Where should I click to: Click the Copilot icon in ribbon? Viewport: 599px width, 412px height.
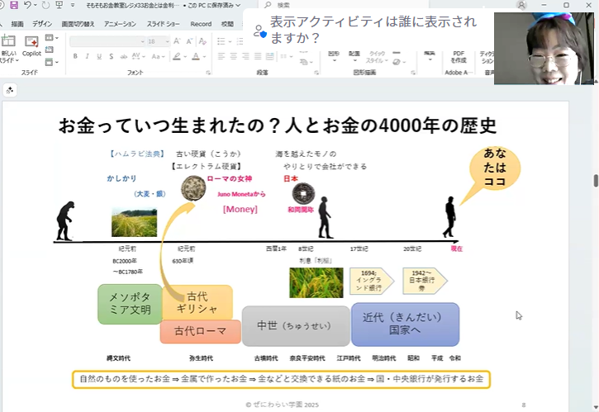pyautogui.click(x=31, y=45)
